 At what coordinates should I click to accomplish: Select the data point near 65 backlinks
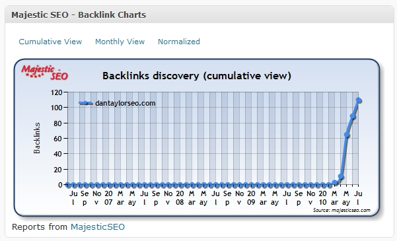point(347,135)
